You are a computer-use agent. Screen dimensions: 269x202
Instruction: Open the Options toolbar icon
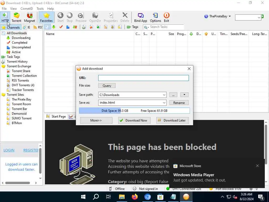tap(156, 17)
